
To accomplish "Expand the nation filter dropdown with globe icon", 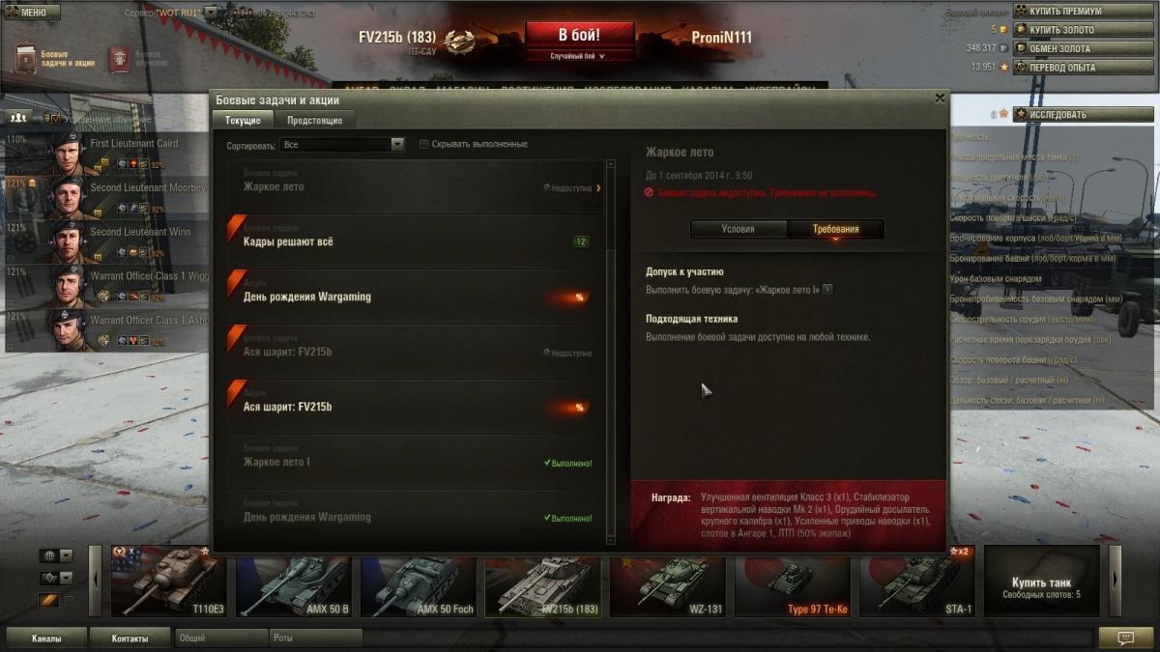I will pos(56,555).
